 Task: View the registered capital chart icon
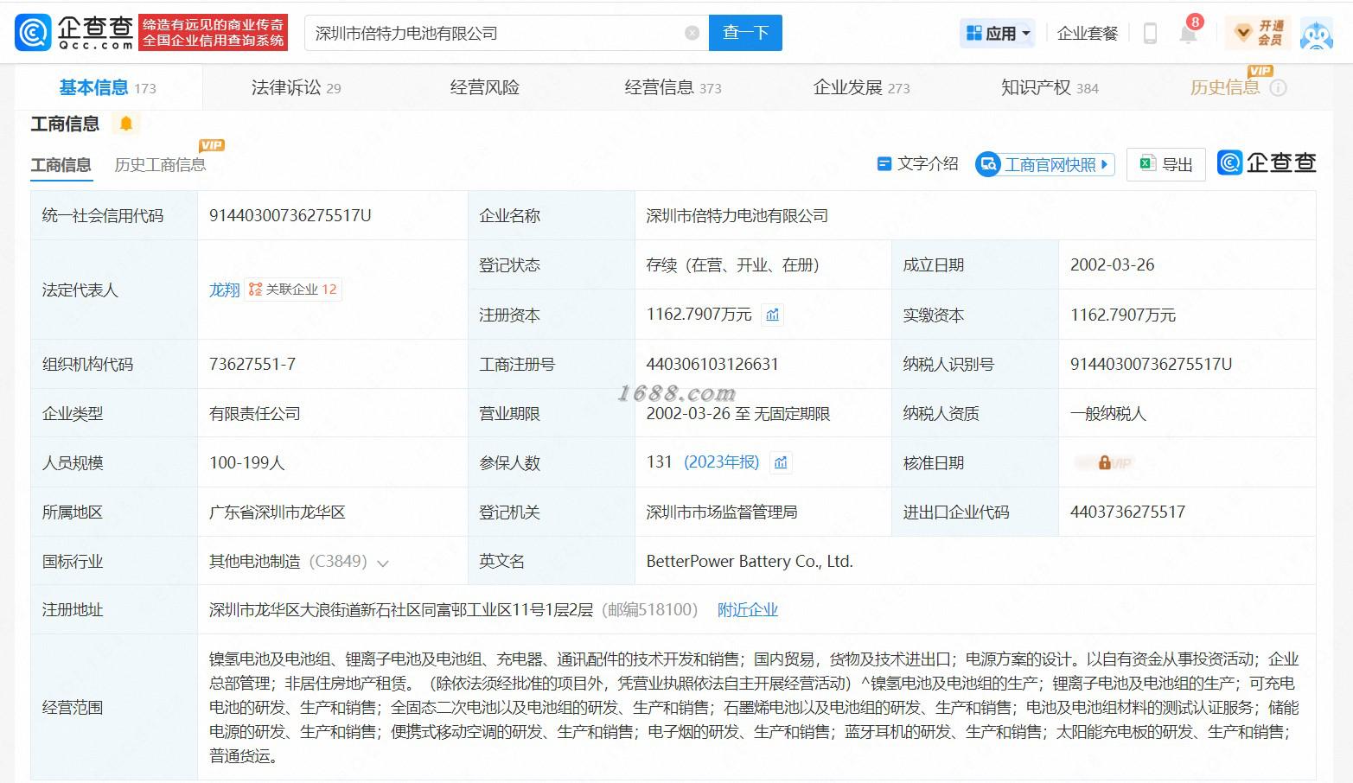pyautogui.click(x=772, y=315)
